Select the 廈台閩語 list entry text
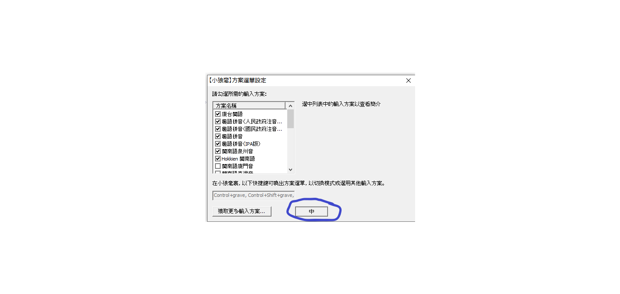The width and height of the screenshot is (620, 294). point(232,114)
